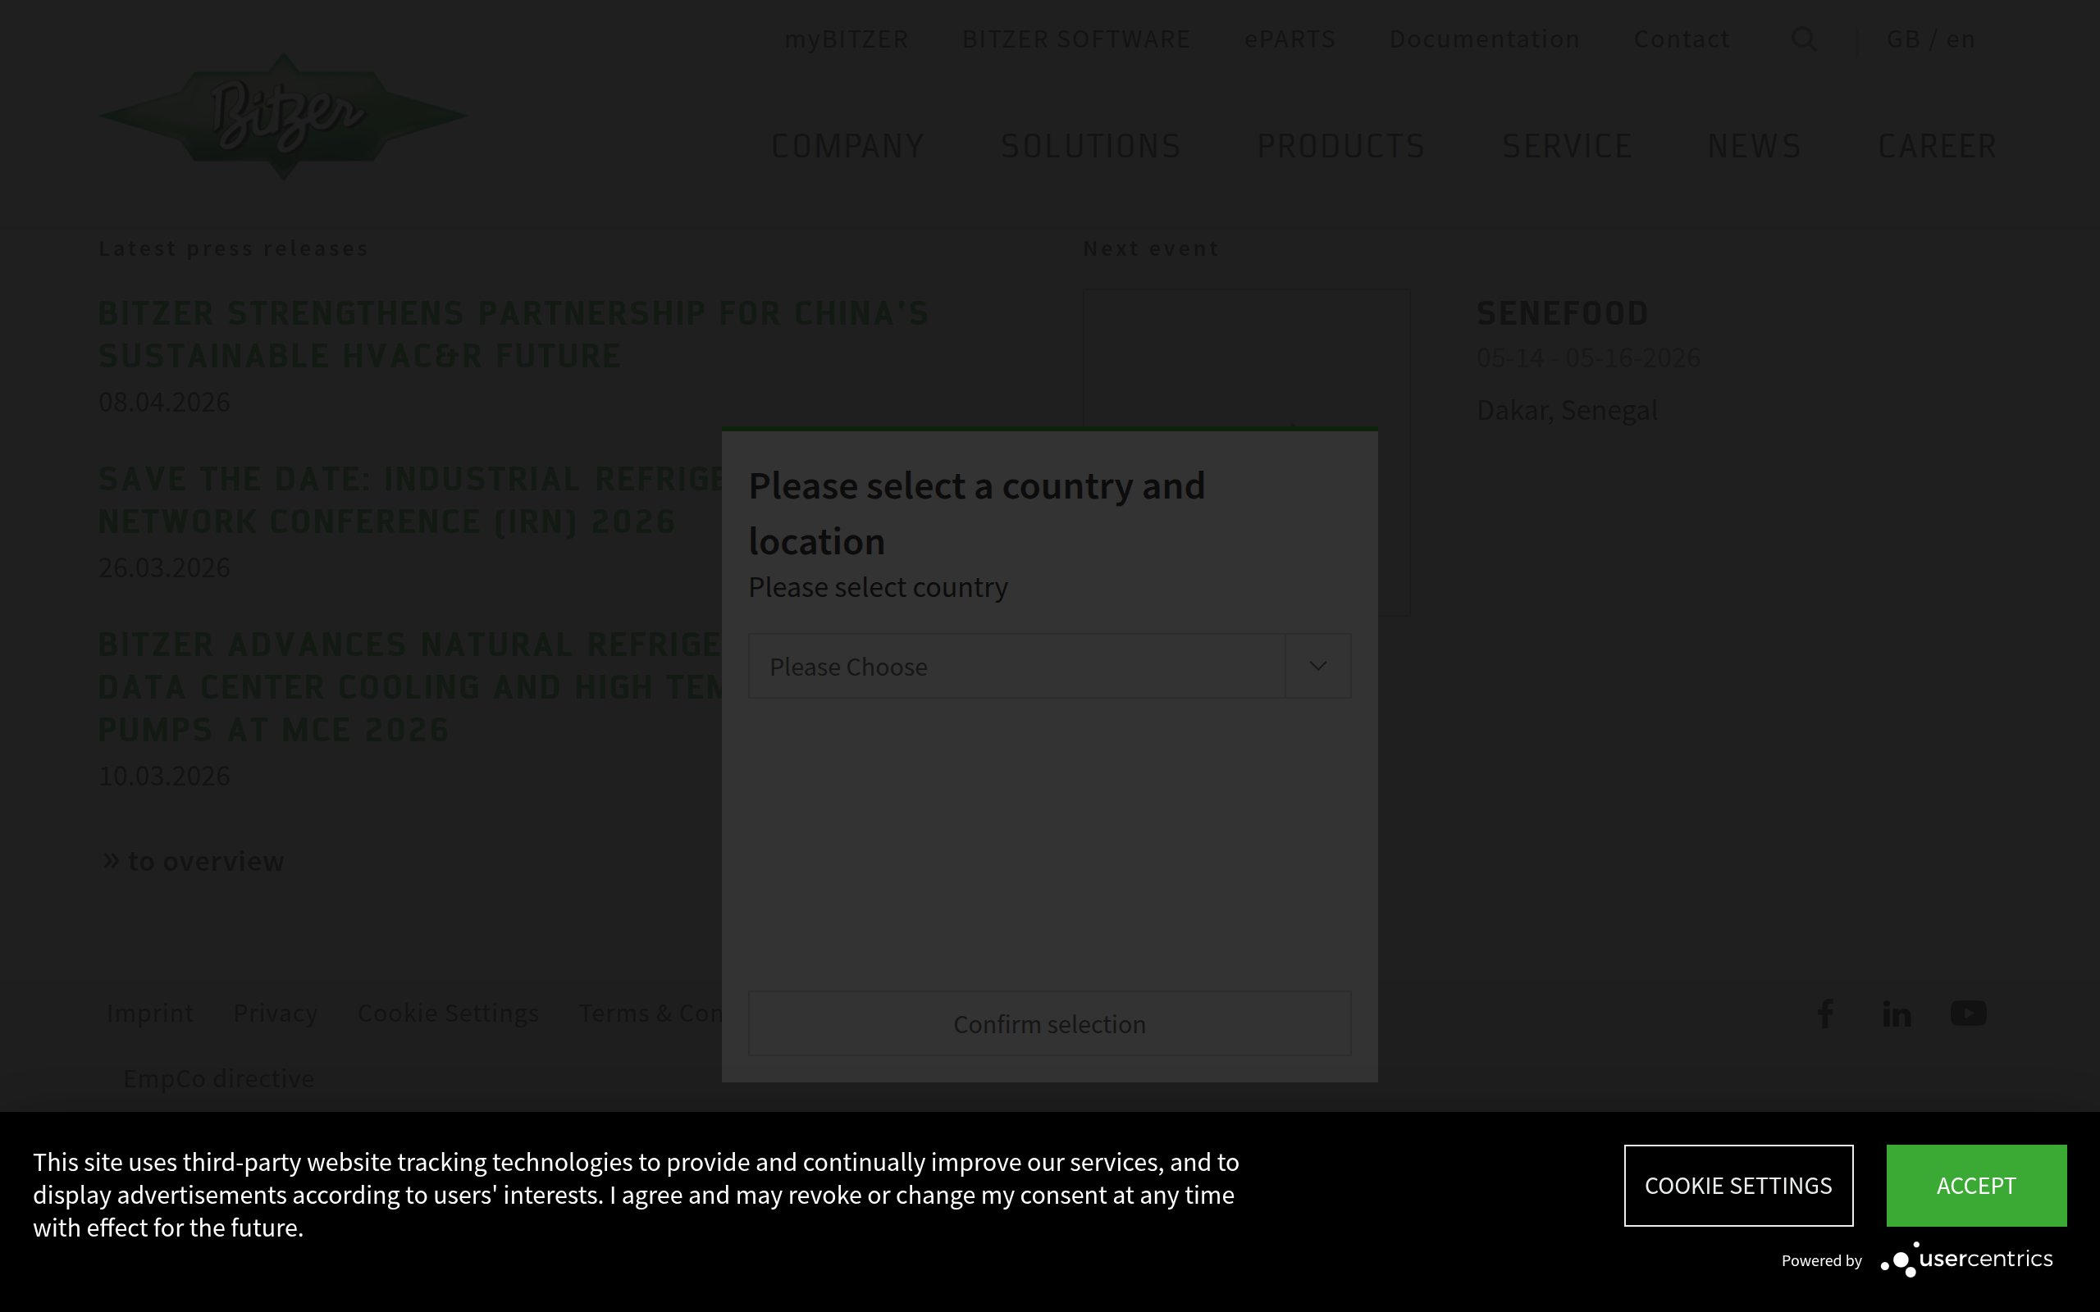Open Documentation link

[1484, 39]
